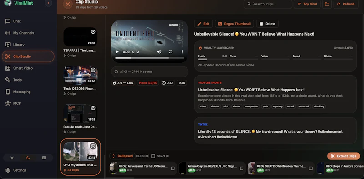The width and height of the screenshot is (364, 179).
Task: Click the 27:01 — 27:14 in source bar
Action: pos(150,72)
